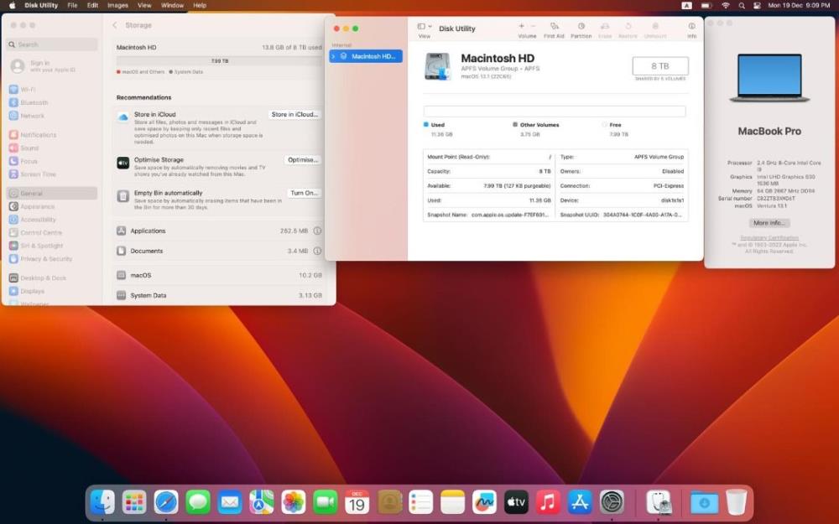Open Safari from the Dock

(x=166, y=502)
